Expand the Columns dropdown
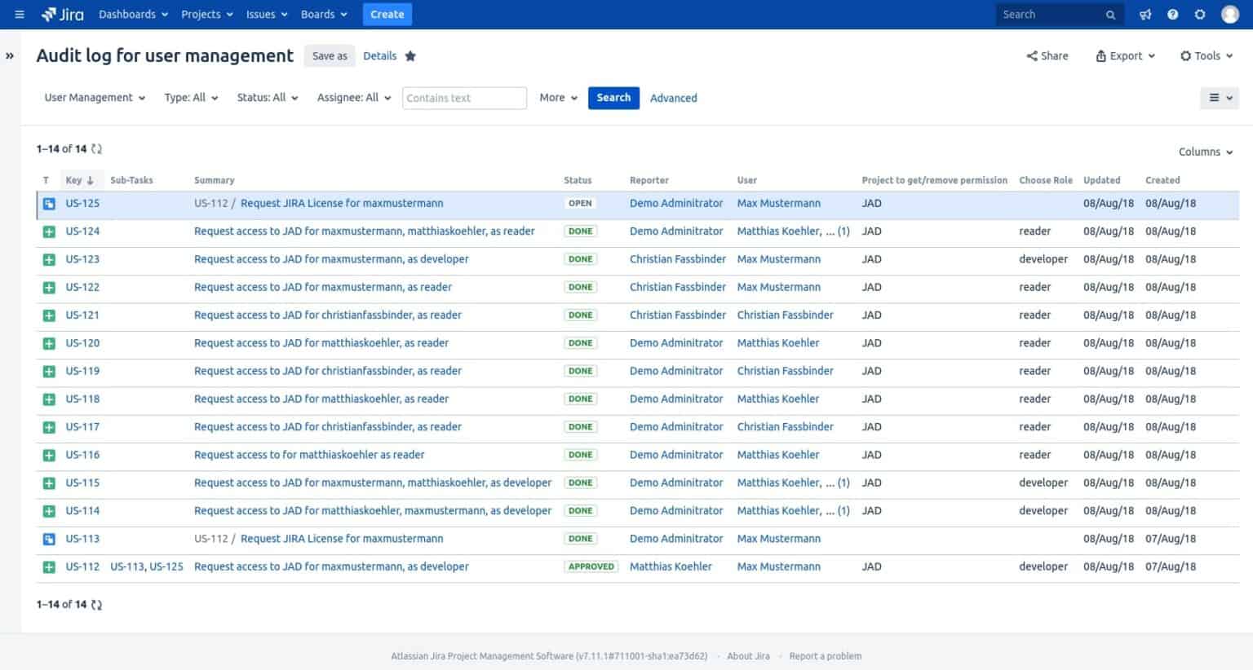The image size is (1253, 670). 1205,152
